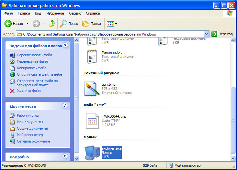Click the Переход go button
Viewport: 237px width, 170px height.
pyautogui.click(x=222, y=34)
